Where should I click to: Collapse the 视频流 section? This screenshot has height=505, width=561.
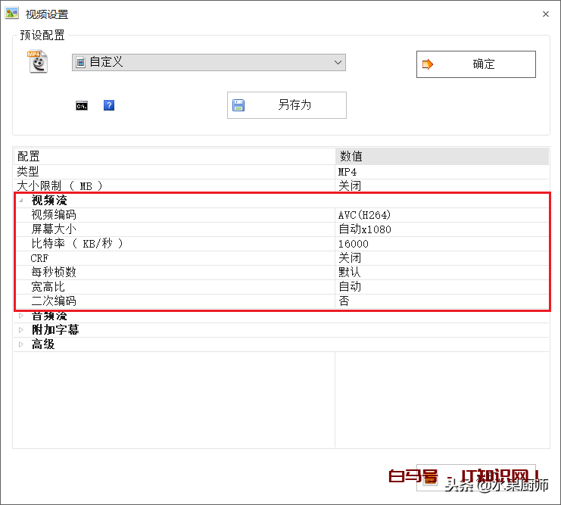(21, 201)
